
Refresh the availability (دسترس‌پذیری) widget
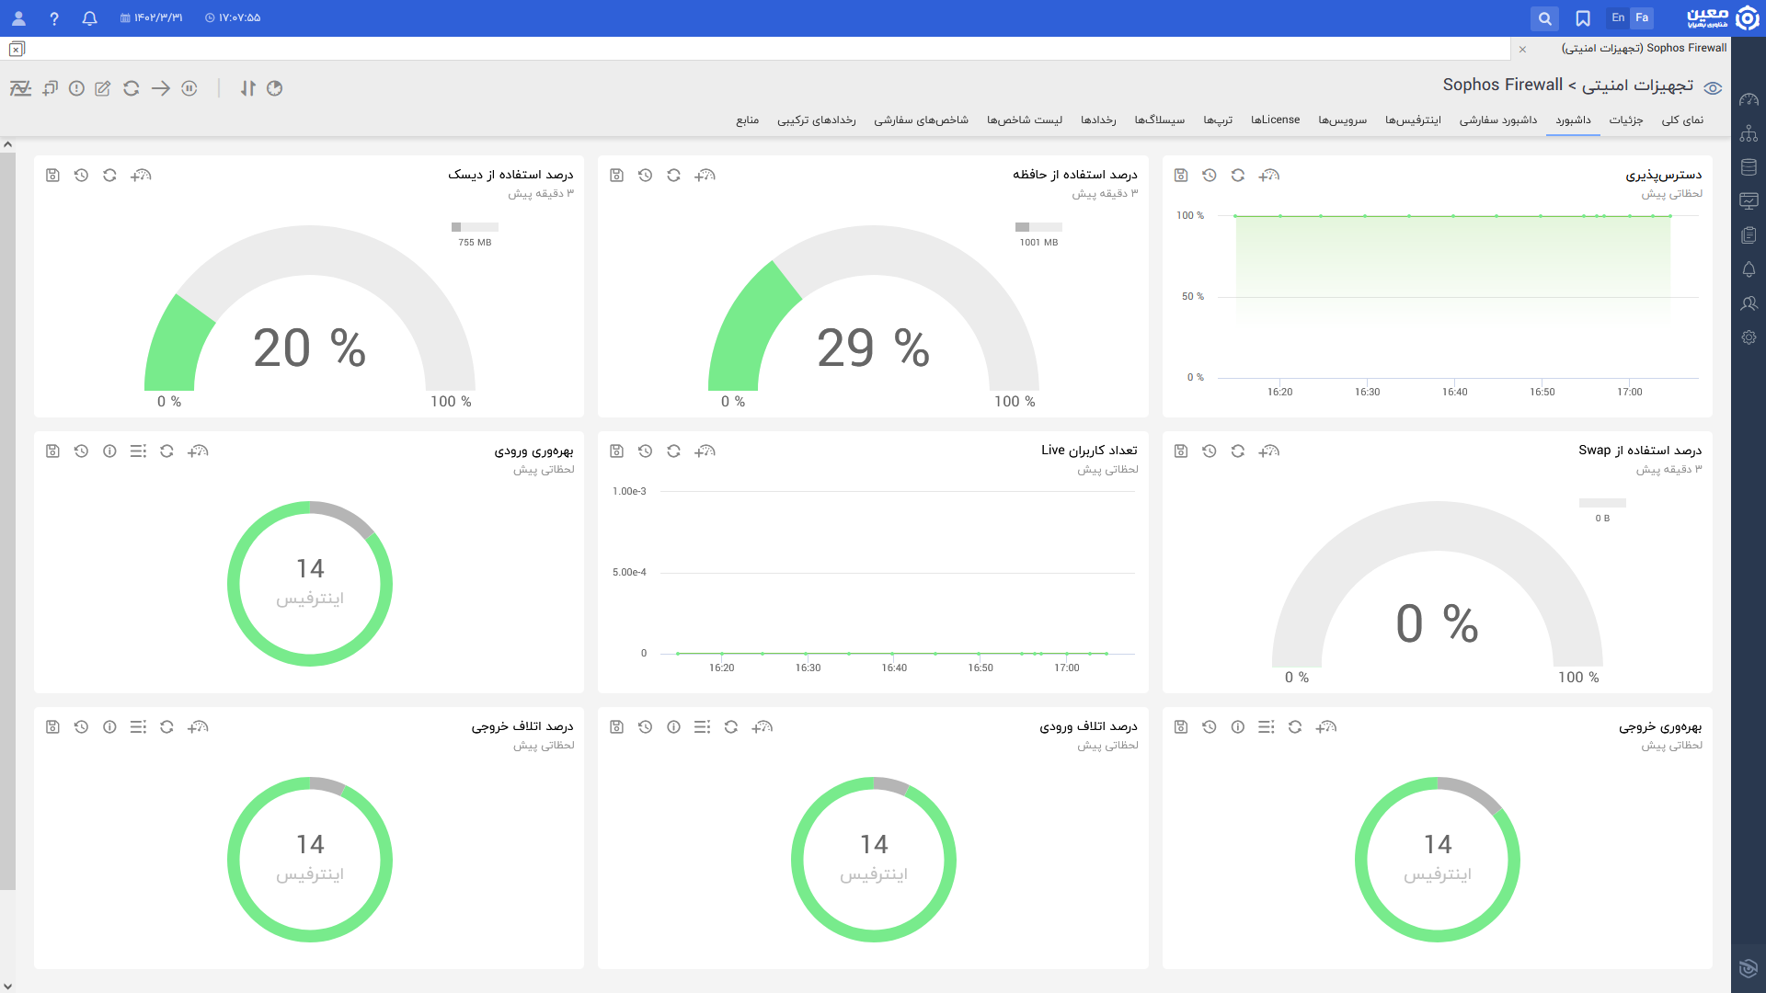[1238, 176]
